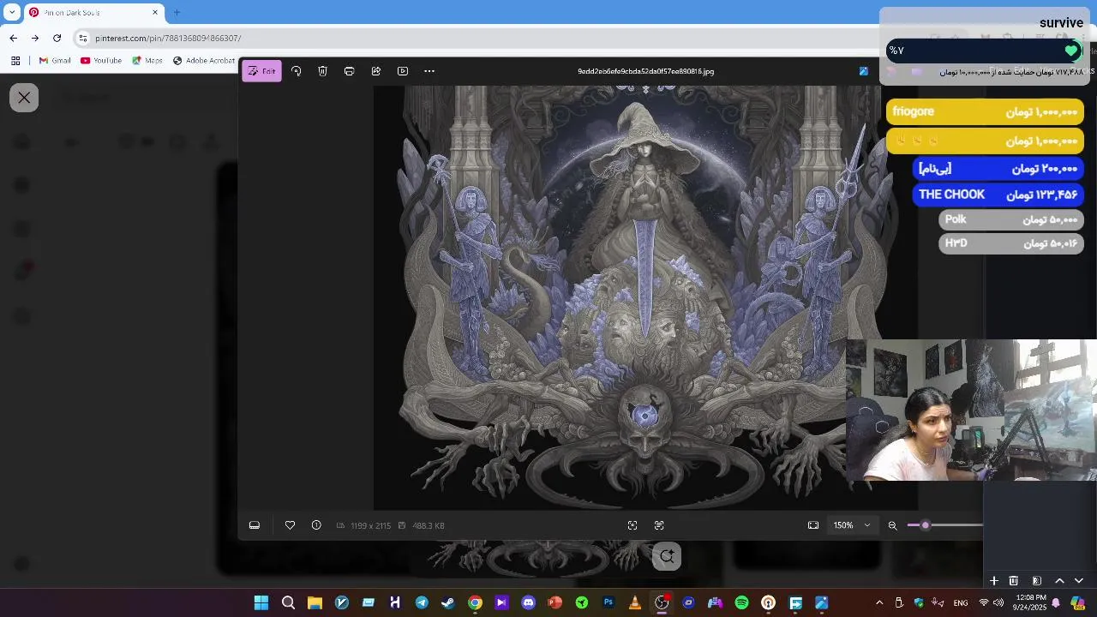Click the Pinterest visual search lens button
Screen dimensions: 1097x617
coord(667,556)
